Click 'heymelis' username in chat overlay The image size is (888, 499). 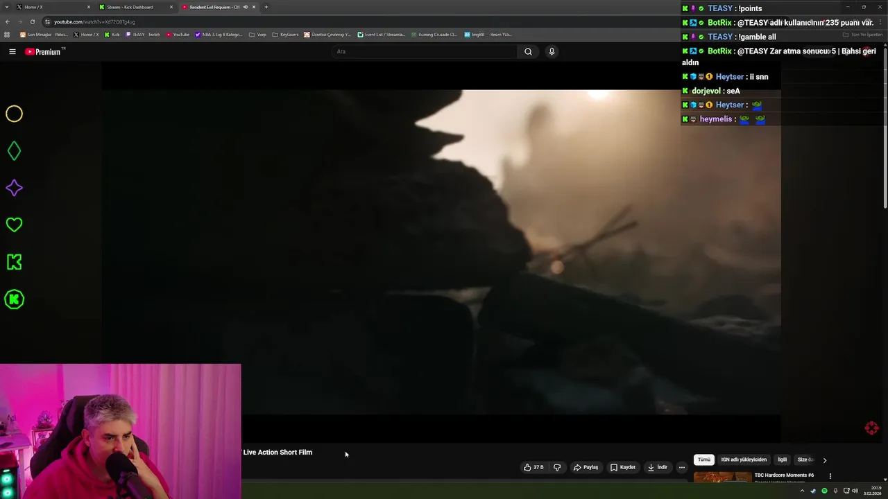click(716, 119)
